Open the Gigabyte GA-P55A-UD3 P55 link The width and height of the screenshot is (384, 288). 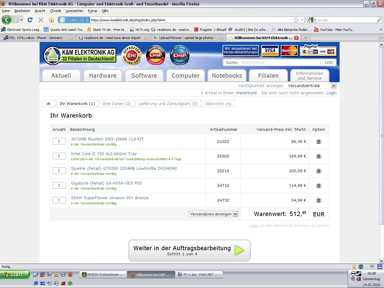(x=106, y=183)
